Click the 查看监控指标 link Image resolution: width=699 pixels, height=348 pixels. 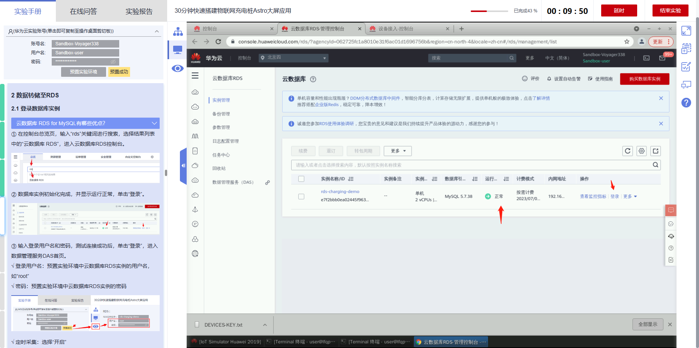(x=593, y=196)
